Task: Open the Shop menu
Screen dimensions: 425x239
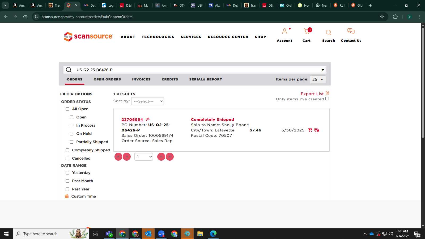Action: coord(261,37)
